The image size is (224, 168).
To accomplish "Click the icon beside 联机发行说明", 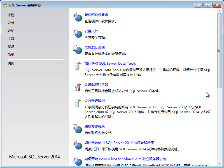I will pos(78,50).
